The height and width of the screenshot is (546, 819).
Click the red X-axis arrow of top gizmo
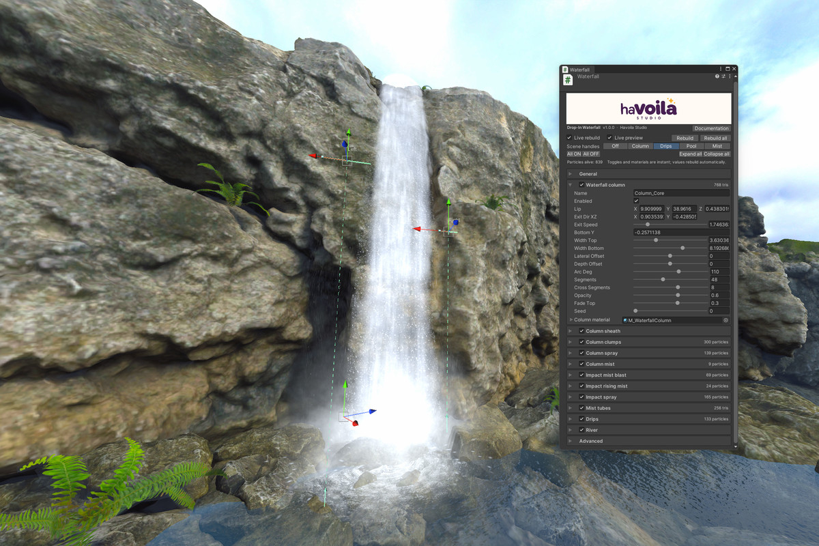click(x=313, y=156)
